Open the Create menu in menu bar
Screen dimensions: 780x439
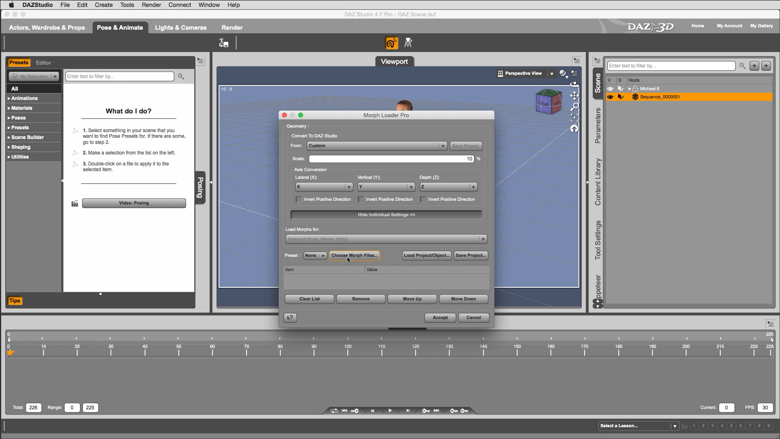tap(104, 5)
